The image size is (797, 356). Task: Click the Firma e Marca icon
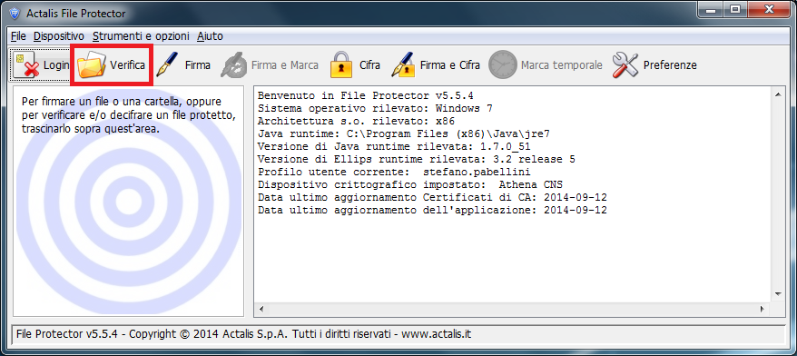coord(234,65)
